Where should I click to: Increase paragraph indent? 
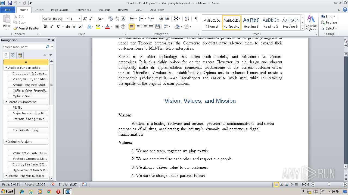tap(167, 19)
